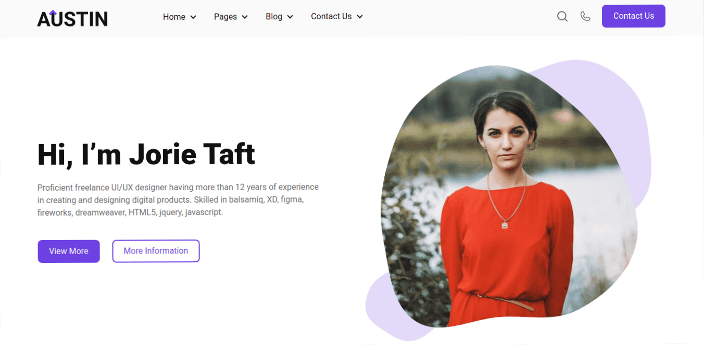Image resolution: width=704 pixels, height=345 pixels.
Task: Open the search magnifier icon
Action: 562,17
